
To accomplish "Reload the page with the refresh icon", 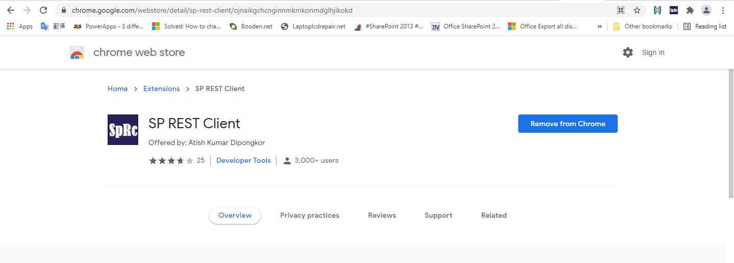I will (x=43, y=10).
